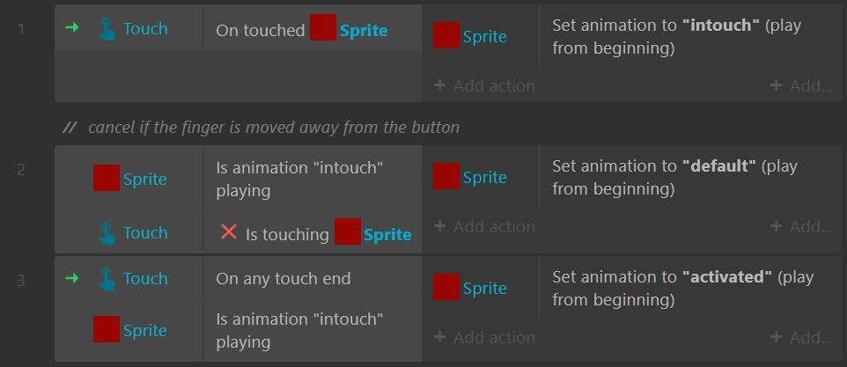The image size is (847, 367).
Task: Select the Touch icon in event 3
Action: [x=107, y=279]
